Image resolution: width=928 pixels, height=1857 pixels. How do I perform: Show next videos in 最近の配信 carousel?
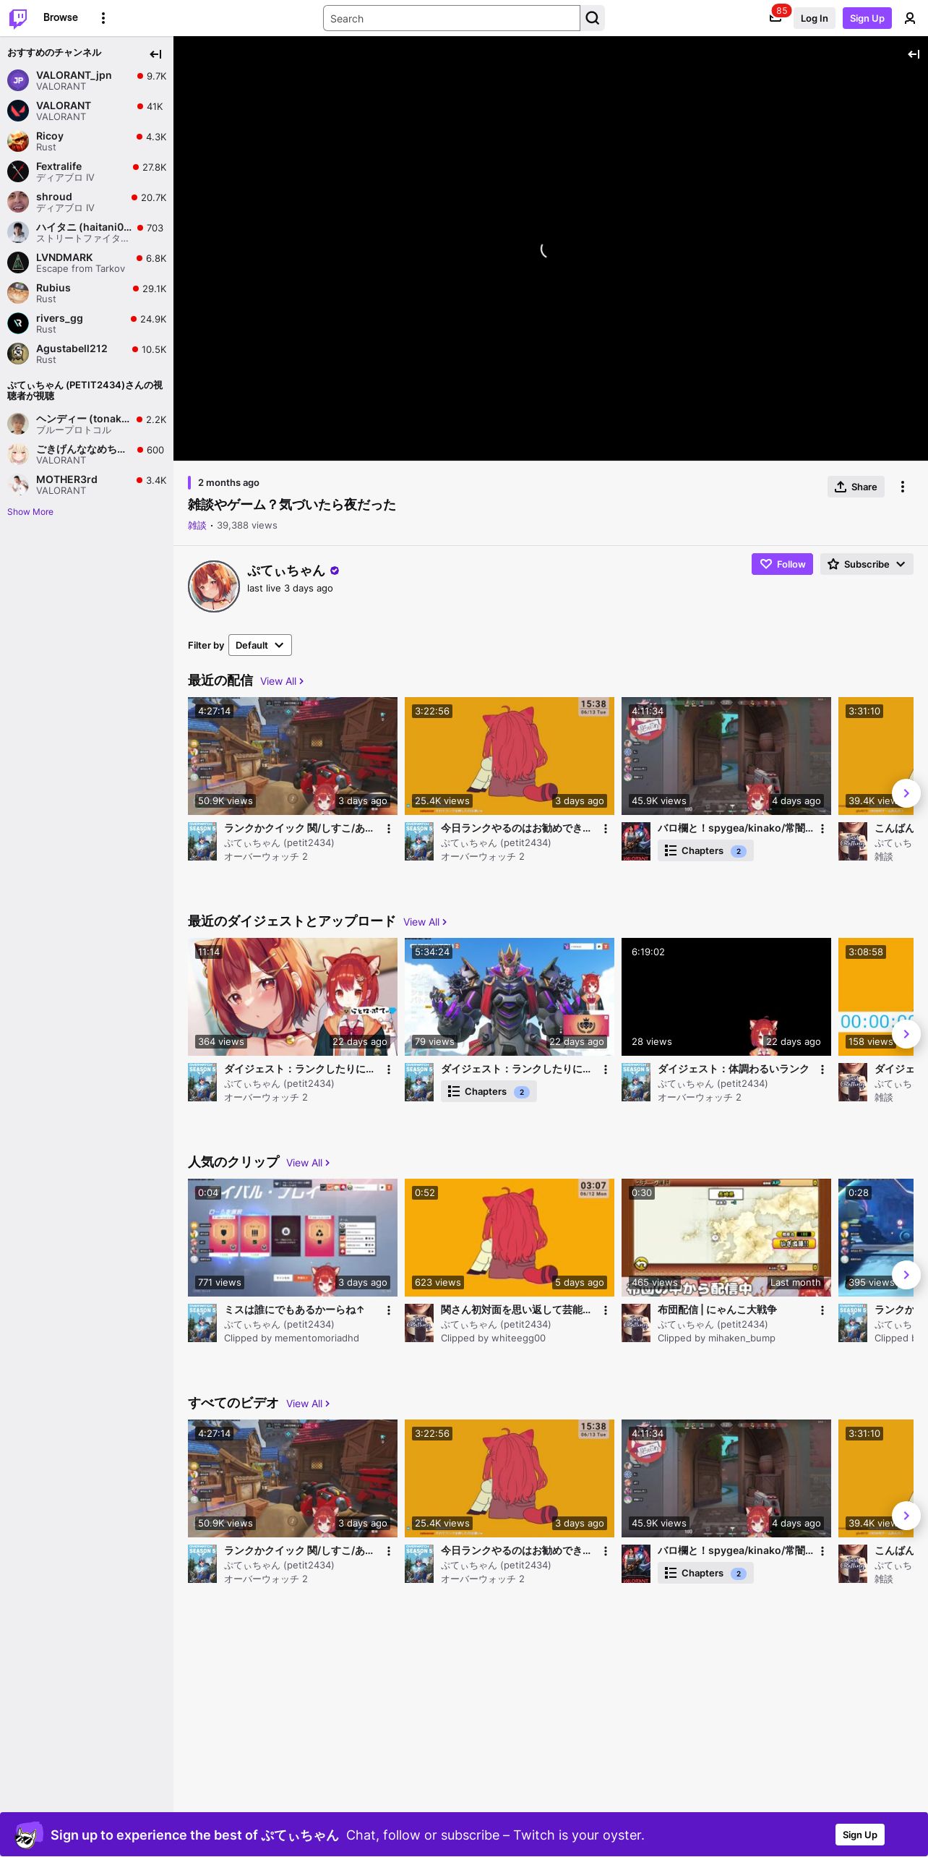906,793
